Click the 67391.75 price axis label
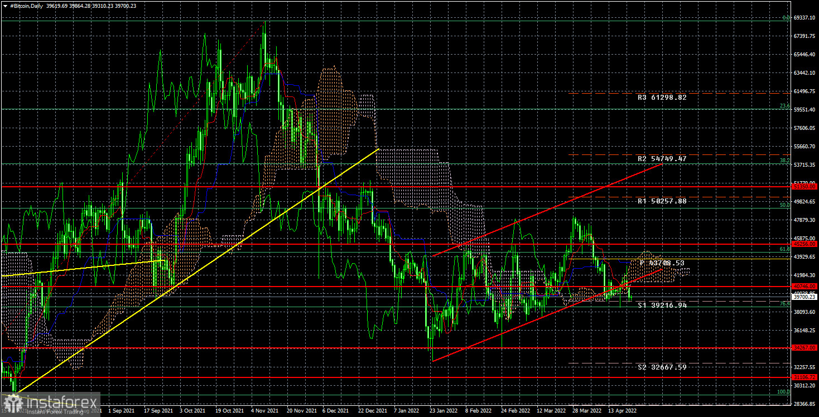Image resolution: width=819 pixels, height=417 pixels. [804, 36]
